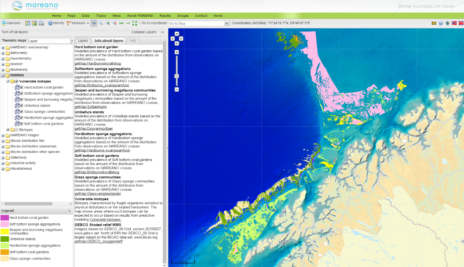Toggle Umbellula stands layer checkbox
This screenshot has width=464, height=267.
point(21,106)
